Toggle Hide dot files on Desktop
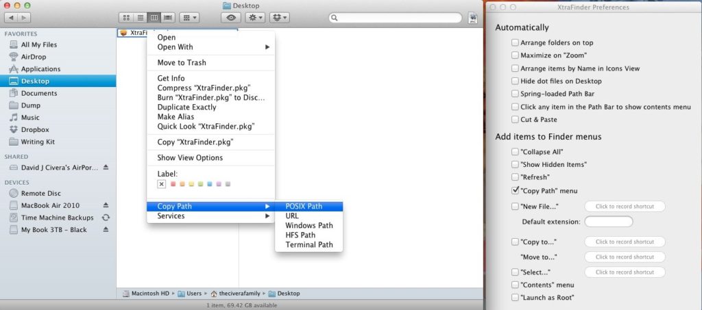Image resolution: width=702 pixels, height=310 pixels. [515, 81]
